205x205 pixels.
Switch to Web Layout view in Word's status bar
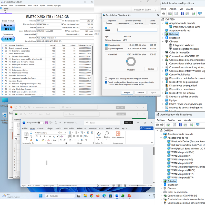point(125,186)
